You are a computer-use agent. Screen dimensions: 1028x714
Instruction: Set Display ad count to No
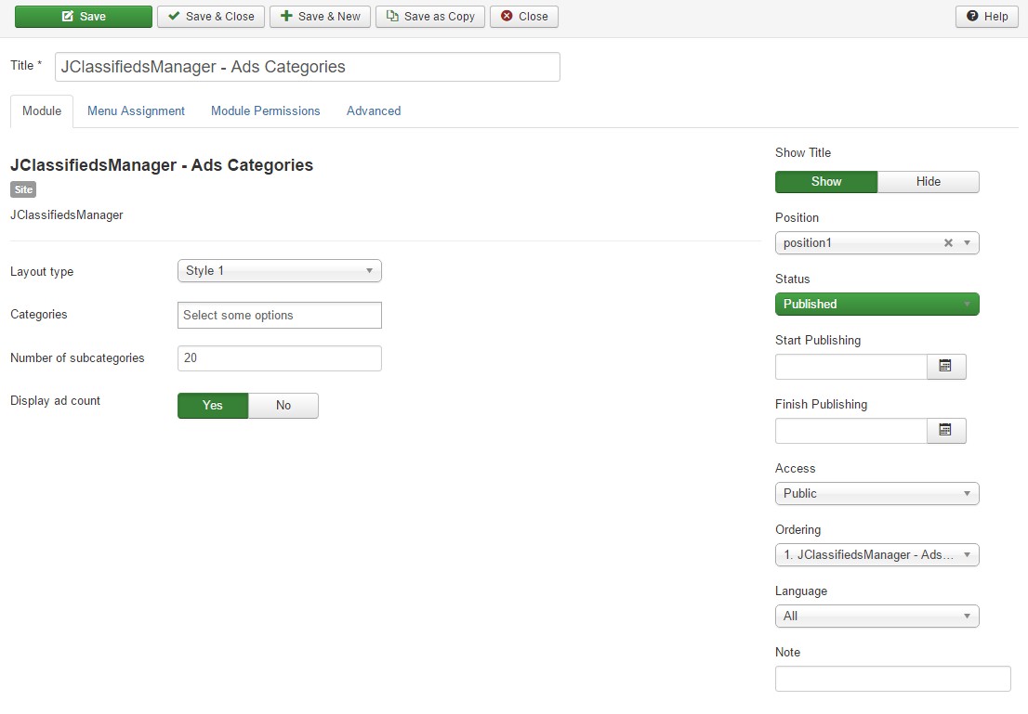click(x=283, y=406)
